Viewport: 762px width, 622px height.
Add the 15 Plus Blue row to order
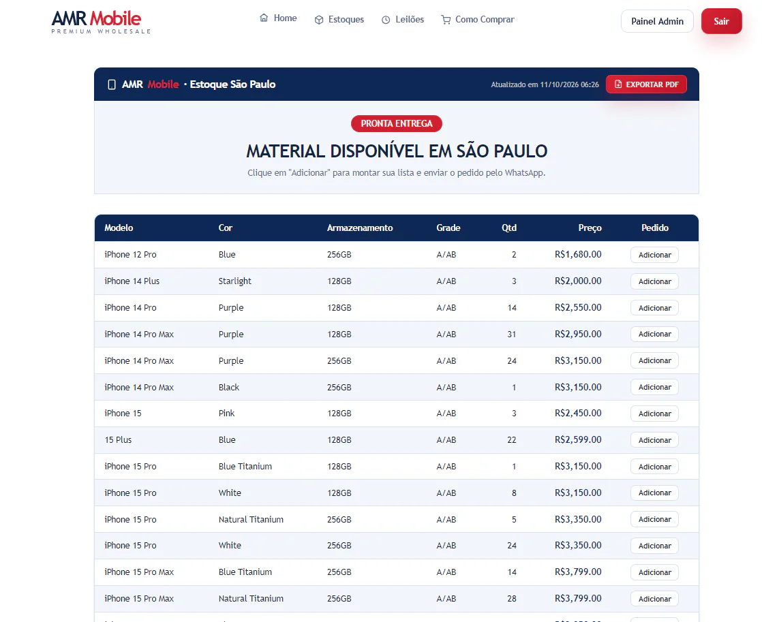(654, 440)
